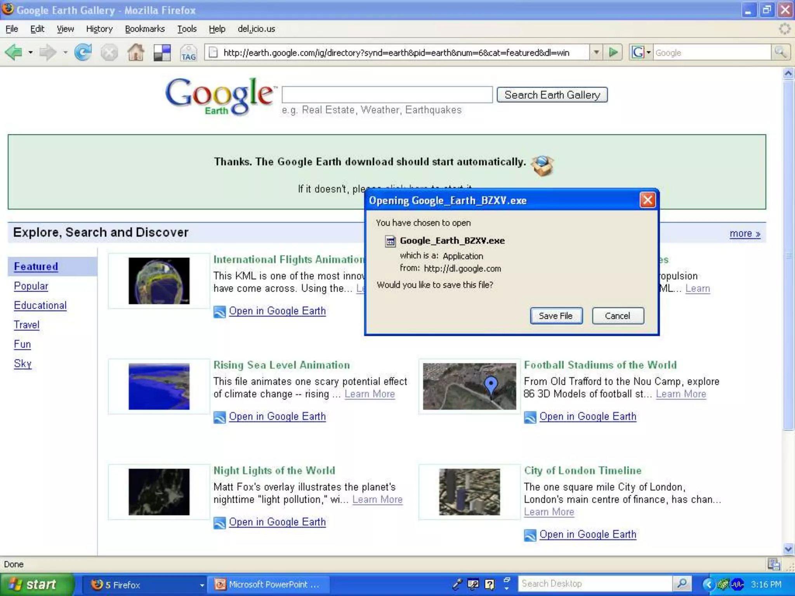Close the Opening Google_Earth_BZXV.exe dialog
This screenshot has width=795, height=596.
click(647, 200)
